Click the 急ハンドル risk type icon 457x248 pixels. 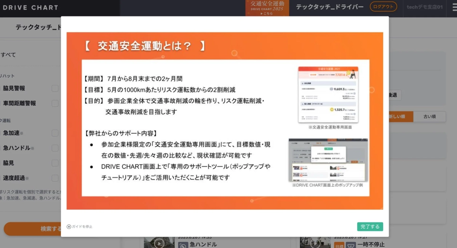(182, 244)
